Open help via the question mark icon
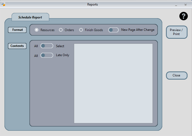 183,16
